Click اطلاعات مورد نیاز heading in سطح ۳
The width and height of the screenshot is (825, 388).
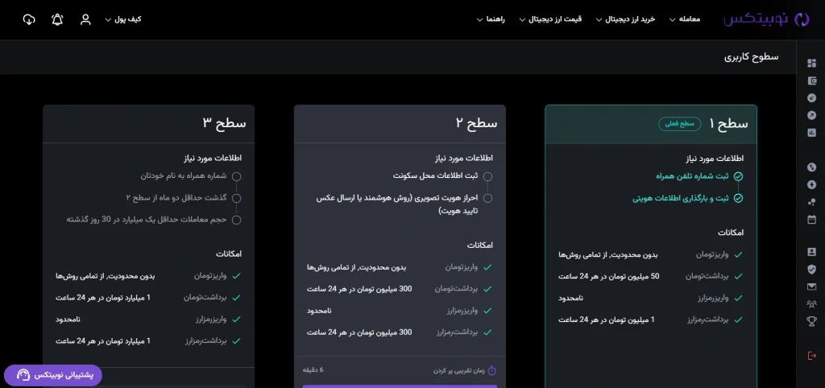[x=212, y=157]
